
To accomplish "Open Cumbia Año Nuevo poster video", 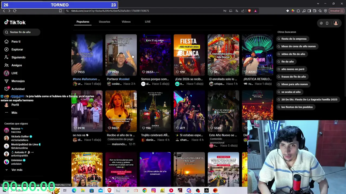I will pos(87,169).
